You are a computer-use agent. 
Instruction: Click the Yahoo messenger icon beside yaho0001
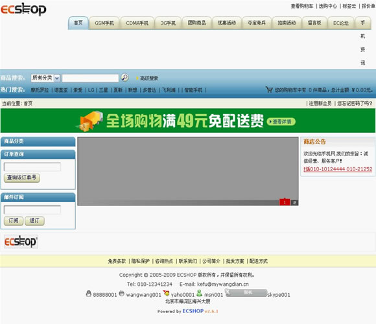click(x=166, y=294)
